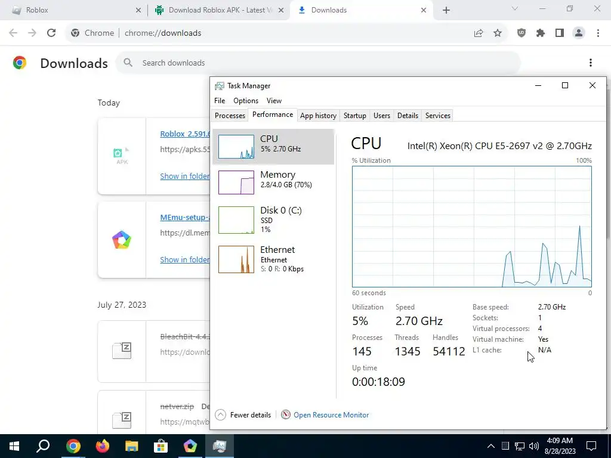Select the Performance tab
This screenshot has height=458, width=611.
point(273,114)
